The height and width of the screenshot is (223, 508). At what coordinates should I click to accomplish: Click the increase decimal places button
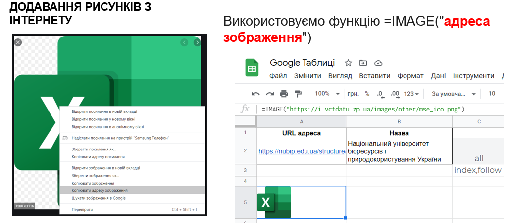(x=395, y=94)
